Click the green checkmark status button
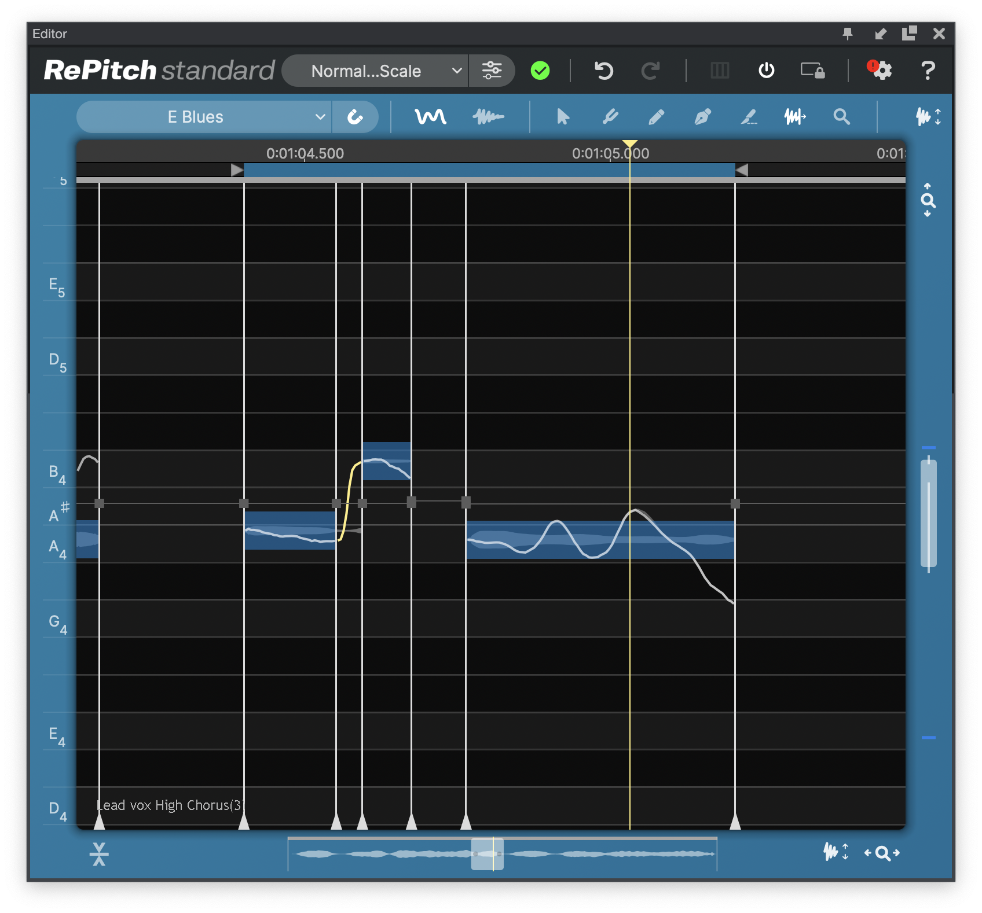The width and height of the screenshot is (982, 913). tap(540, 71)
